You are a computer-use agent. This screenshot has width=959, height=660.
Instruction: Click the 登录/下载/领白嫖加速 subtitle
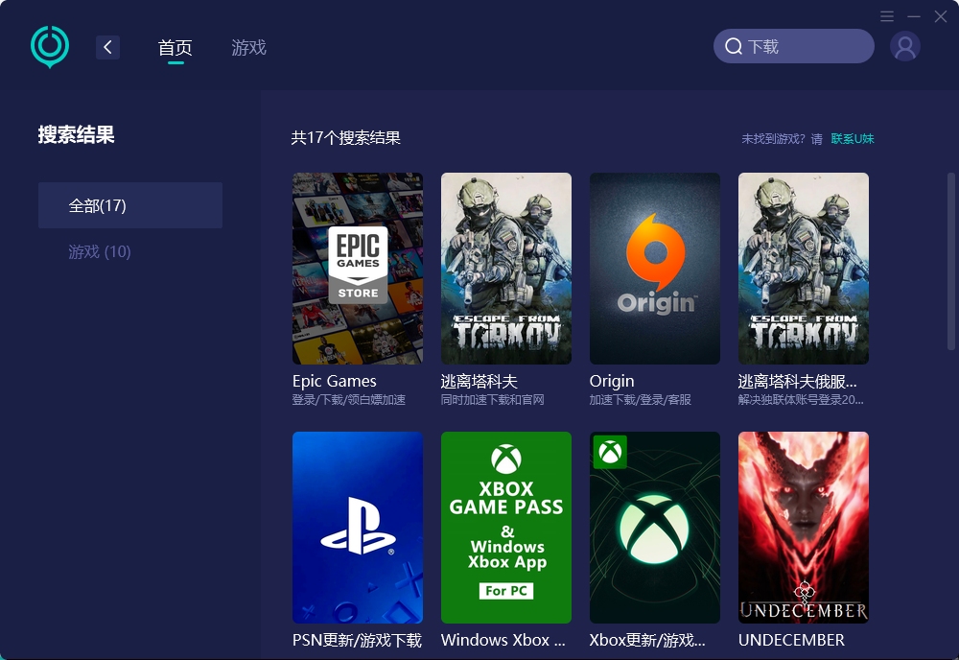click(x=349, y=400)
